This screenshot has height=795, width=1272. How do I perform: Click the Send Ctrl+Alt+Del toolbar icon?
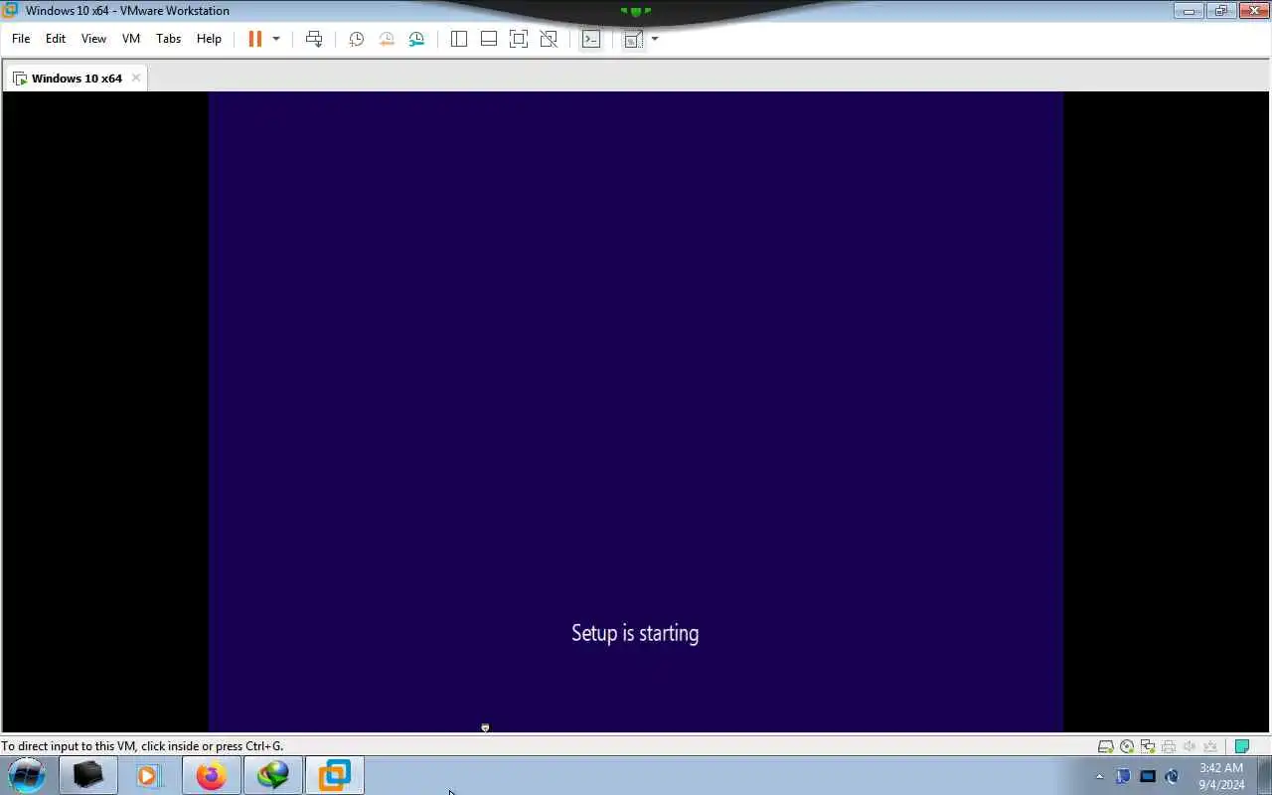pos(314,39)
